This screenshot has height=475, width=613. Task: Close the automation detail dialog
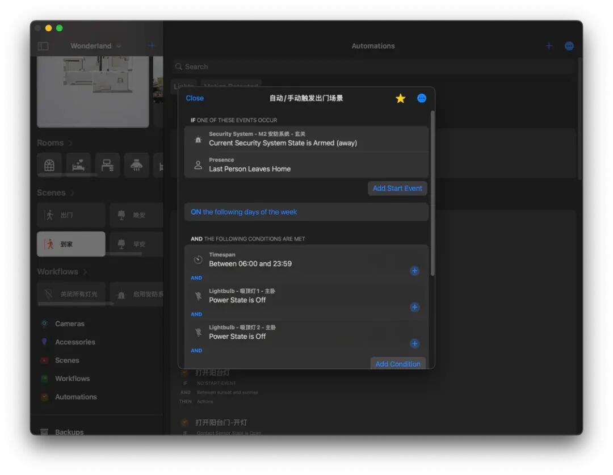pyautogui.click(x=195, y=98)
